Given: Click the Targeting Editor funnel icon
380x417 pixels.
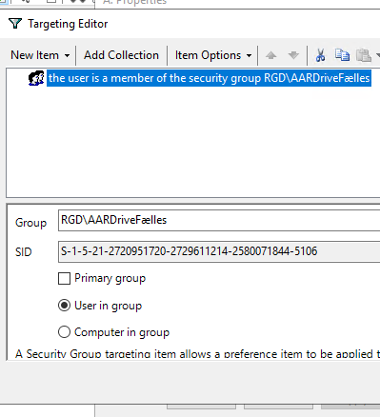Looking at the screenshot, I should coord(15,24).
